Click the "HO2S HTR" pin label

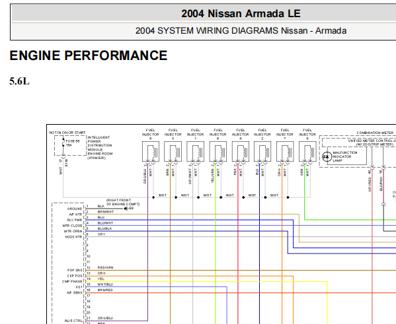[x=74, y=237]
